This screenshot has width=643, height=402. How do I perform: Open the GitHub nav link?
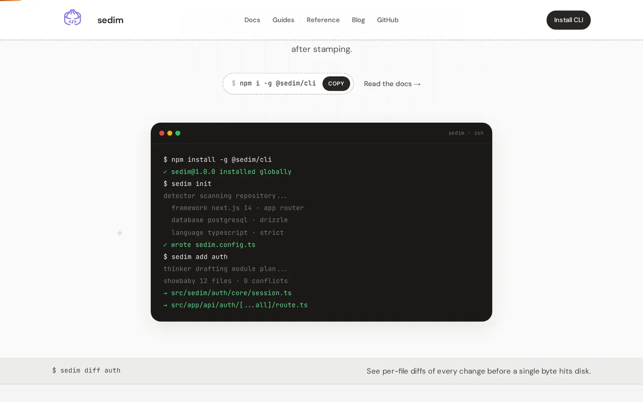(x=388, y=20)
